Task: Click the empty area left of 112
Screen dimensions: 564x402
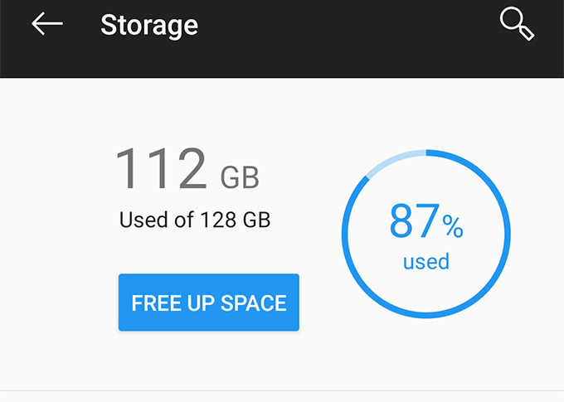Action: pos(58,170)
